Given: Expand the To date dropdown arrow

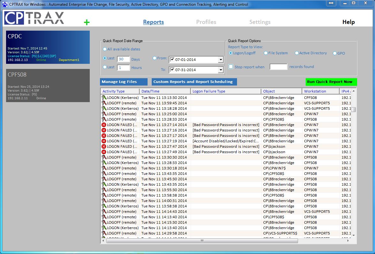Looking at the screenshot, I should [221, 70].
